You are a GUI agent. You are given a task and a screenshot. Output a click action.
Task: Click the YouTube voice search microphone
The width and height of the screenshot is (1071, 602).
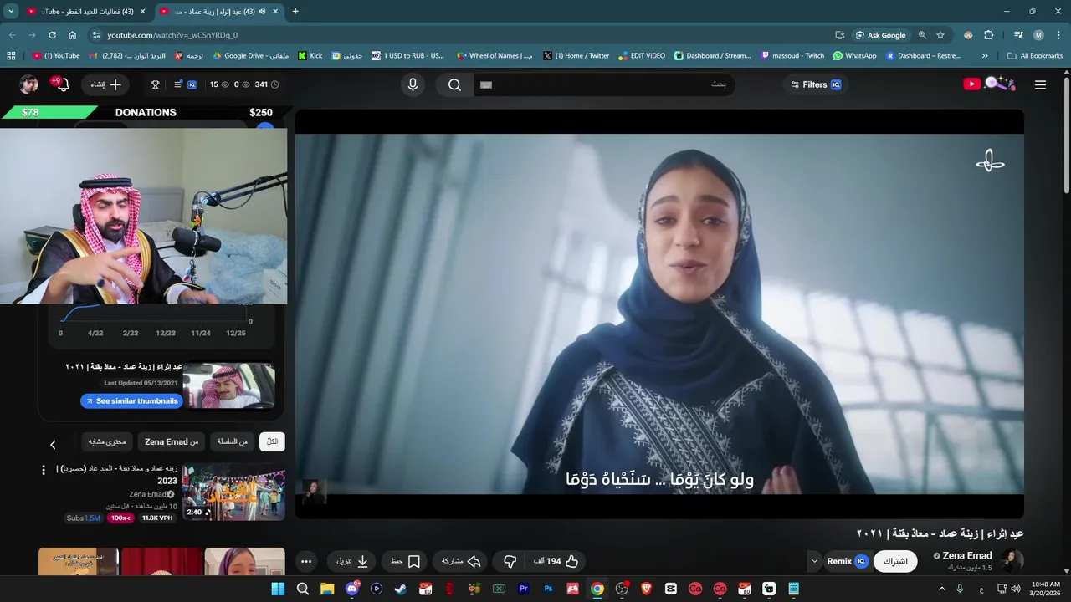pyautogui.click(x=413, y=84)
